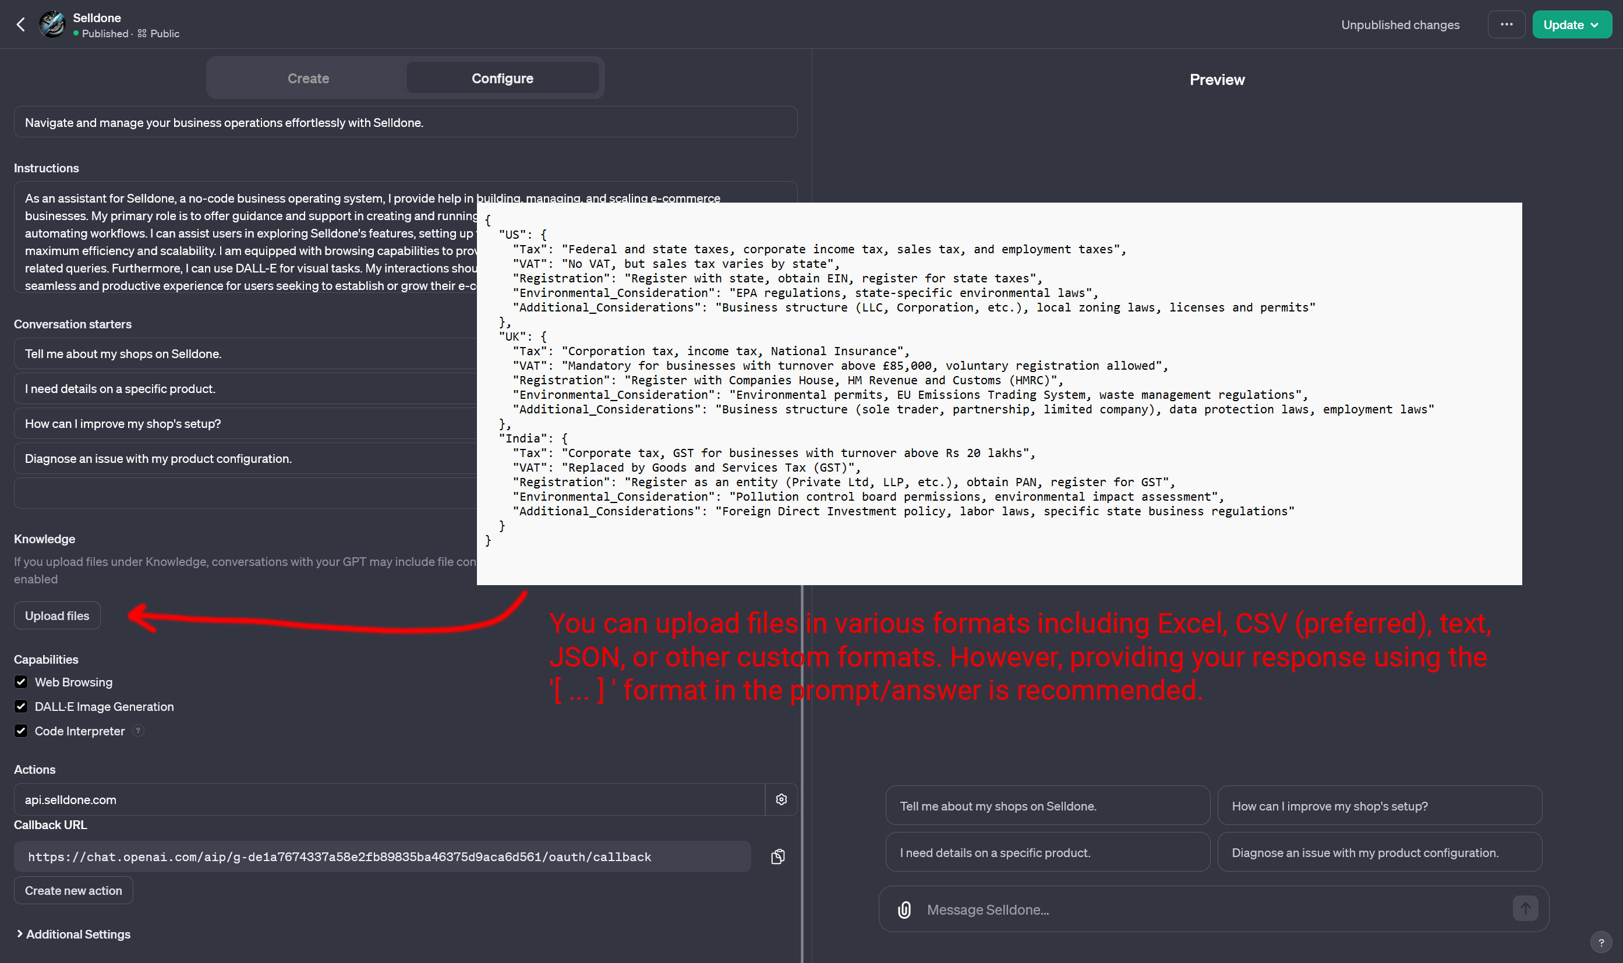The height and width of the screenshot is (963, 1623).
Task: Switch to the Create tab
Action: point(308,79)
